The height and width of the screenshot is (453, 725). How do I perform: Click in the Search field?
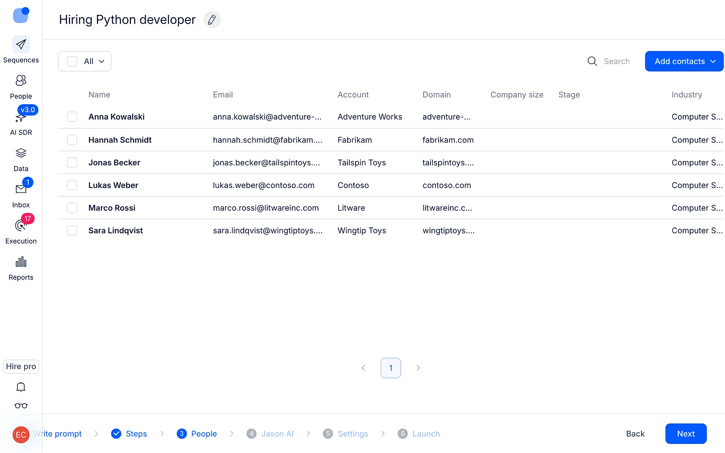[x=617, y=61]
